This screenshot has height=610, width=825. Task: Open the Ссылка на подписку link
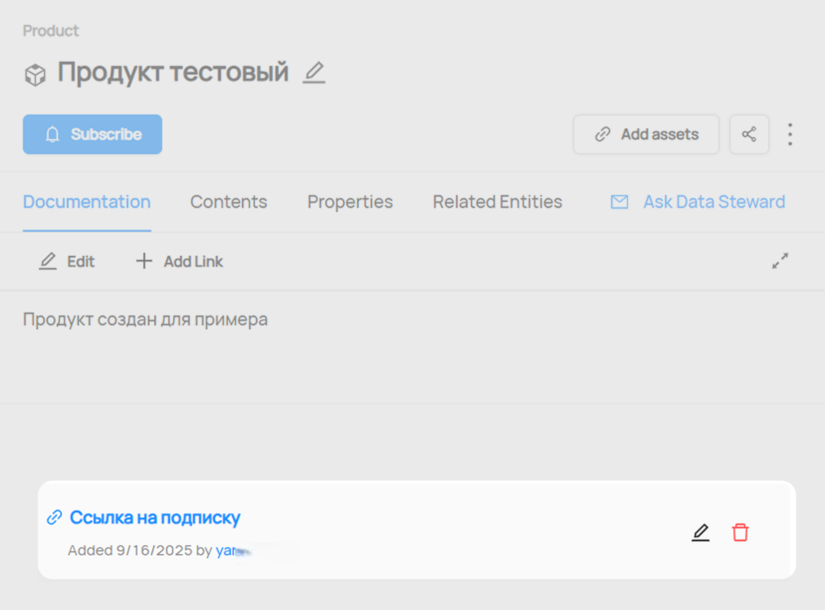(x=155, y=517)
